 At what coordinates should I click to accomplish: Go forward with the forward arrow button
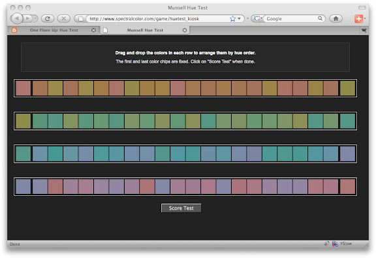pyautogui.click(x=28, y=18)
